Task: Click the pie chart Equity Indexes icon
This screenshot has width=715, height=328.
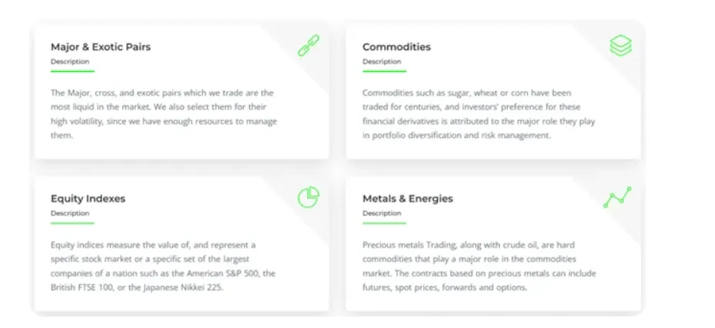Action: click(x=309, y=198)
